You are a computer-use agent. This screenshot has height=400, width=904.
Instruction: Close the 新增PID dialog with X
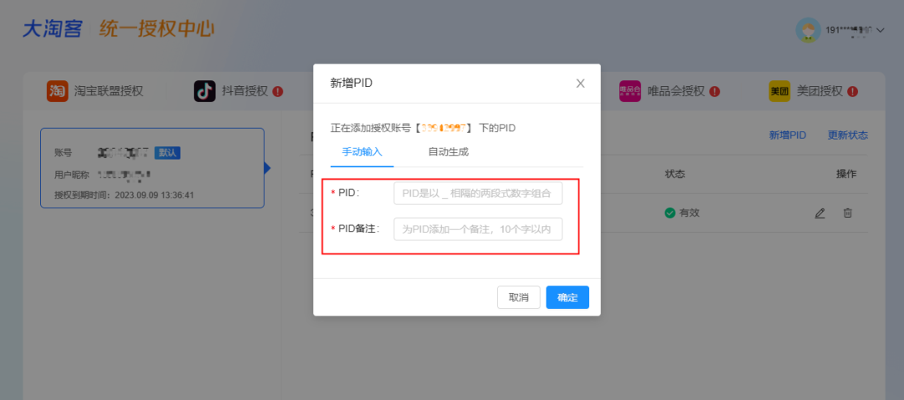[580, 83]
